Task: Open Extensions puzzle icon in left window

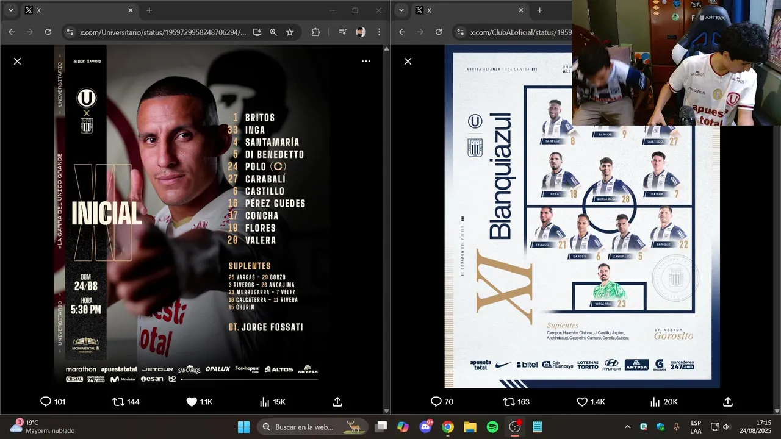Action: [315, 32]
